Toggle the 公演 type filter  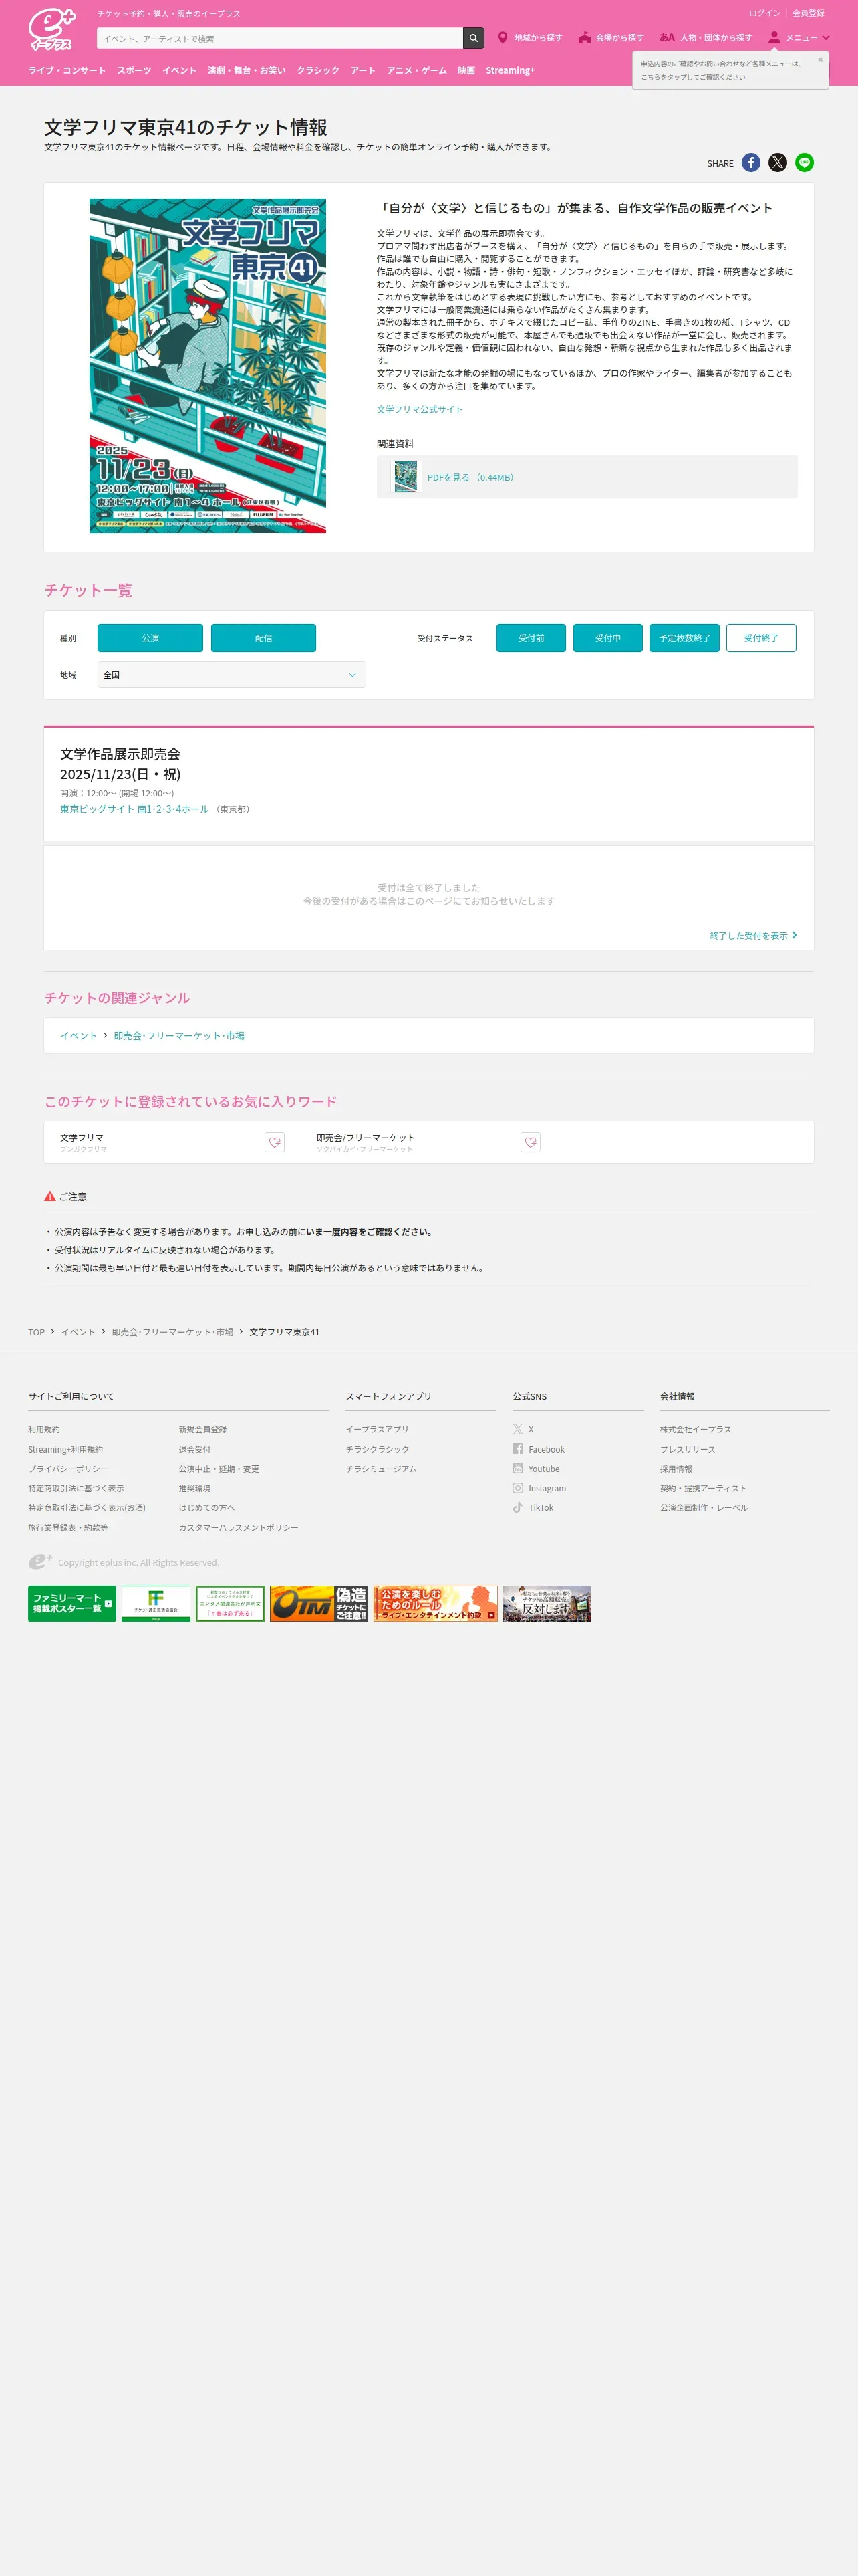(x=150, y=638)
